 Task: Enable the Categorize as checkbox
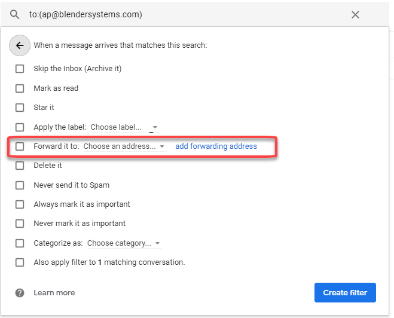(x=20, y=243)
